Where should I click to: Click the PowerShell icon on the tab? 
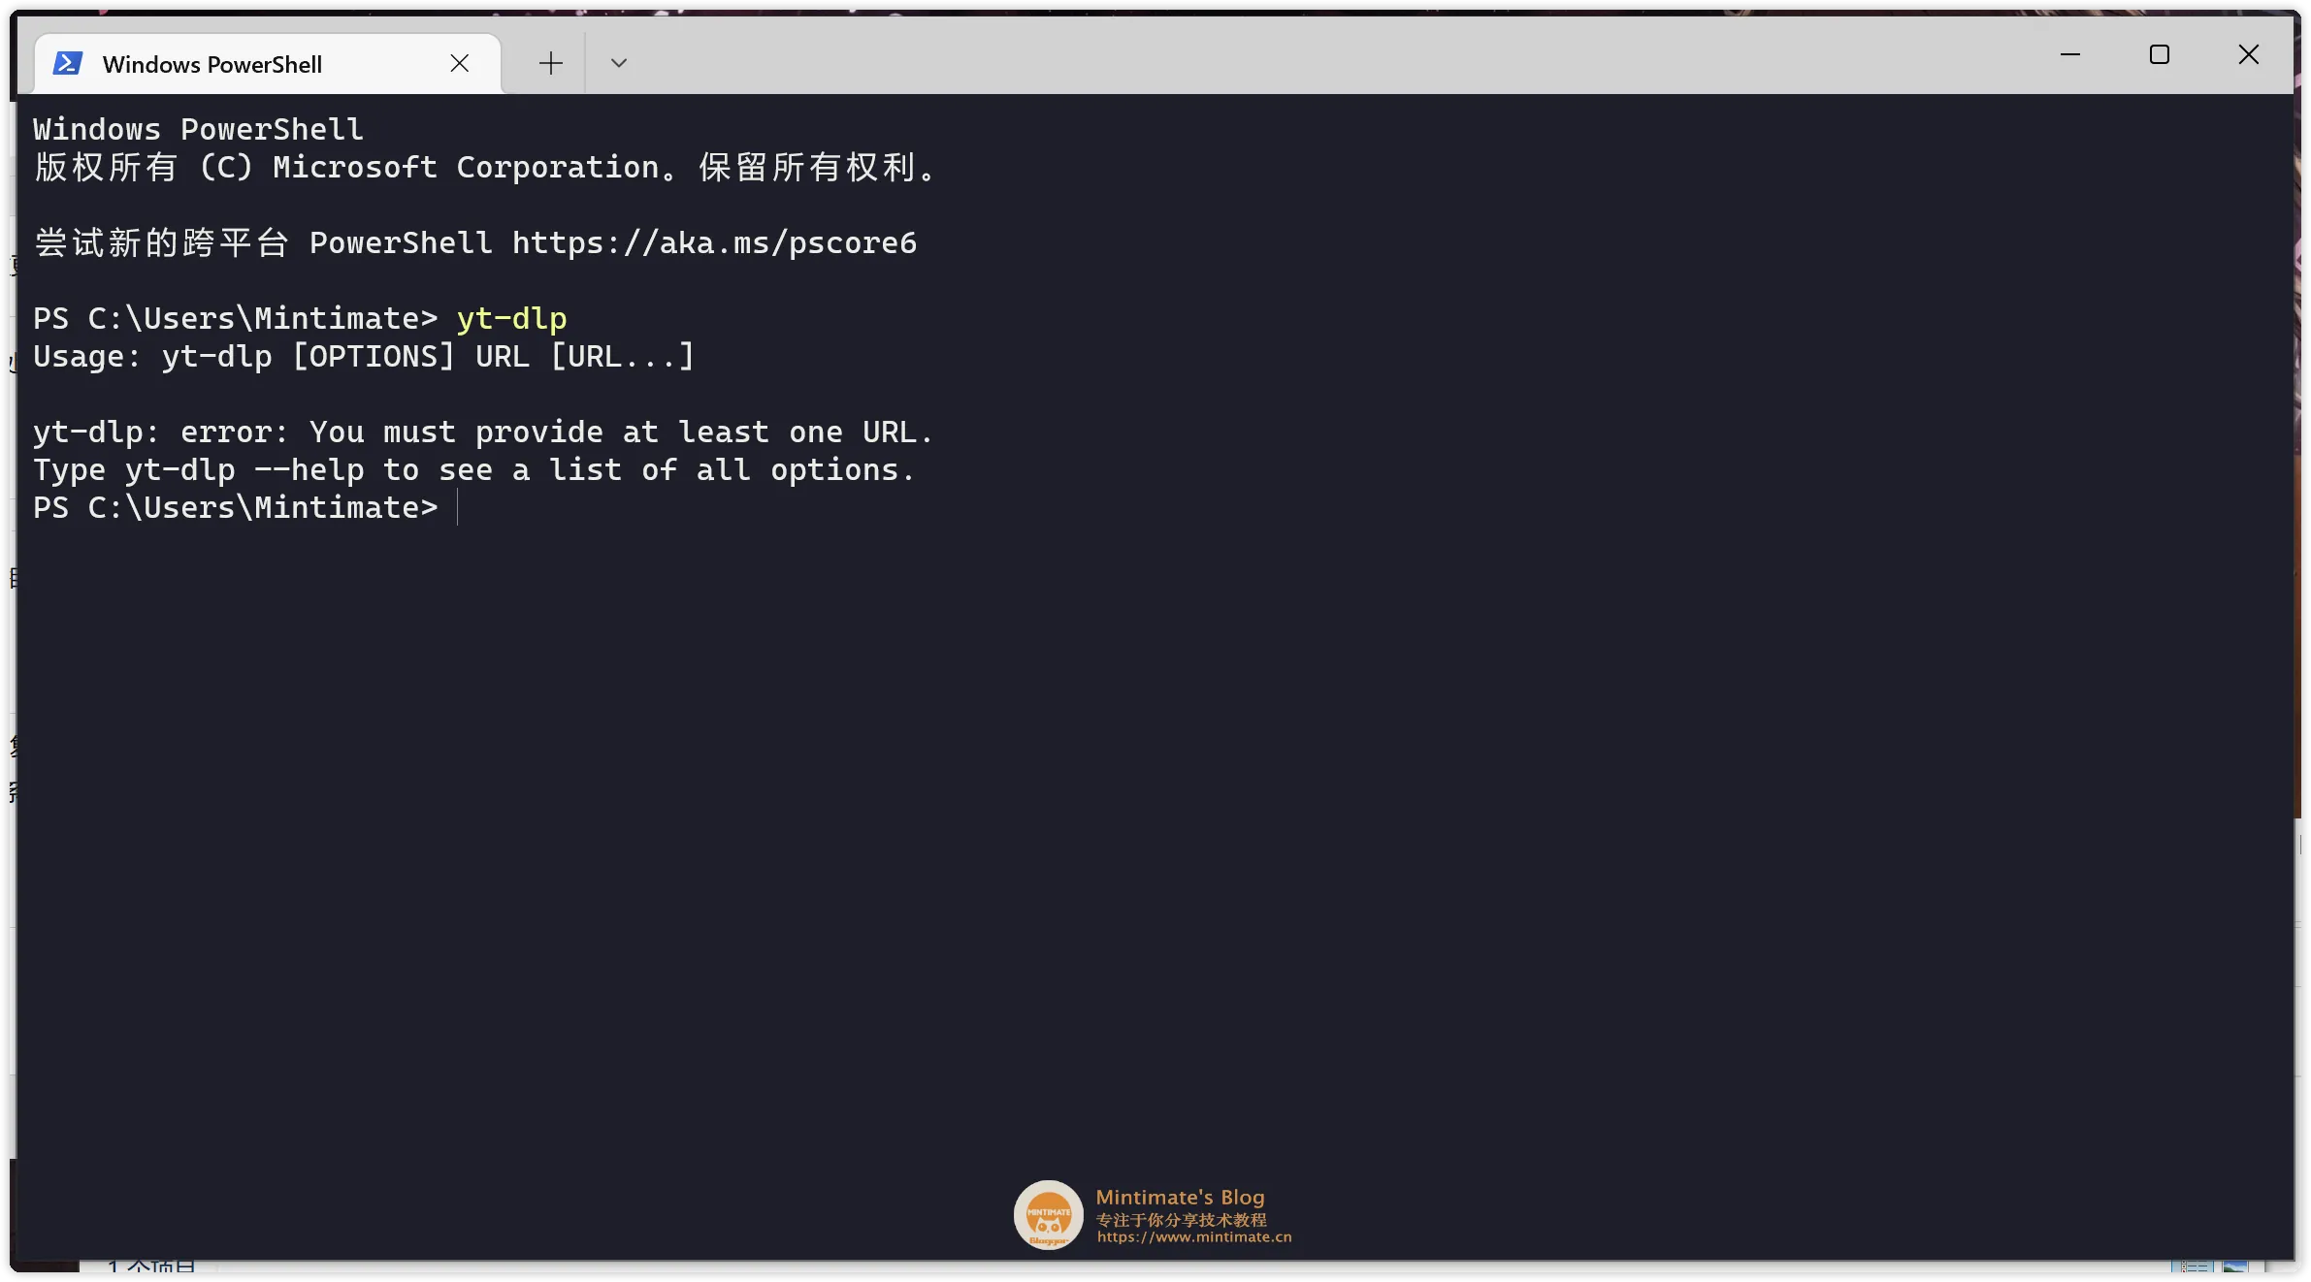[67, 64]
